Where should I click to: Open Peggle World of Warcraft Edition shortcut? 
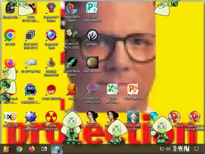194,121
